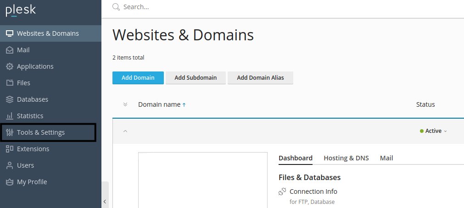Click the Add Subdomain button
This screenshot has width=464, height=208.
click(x=196, y=78)
